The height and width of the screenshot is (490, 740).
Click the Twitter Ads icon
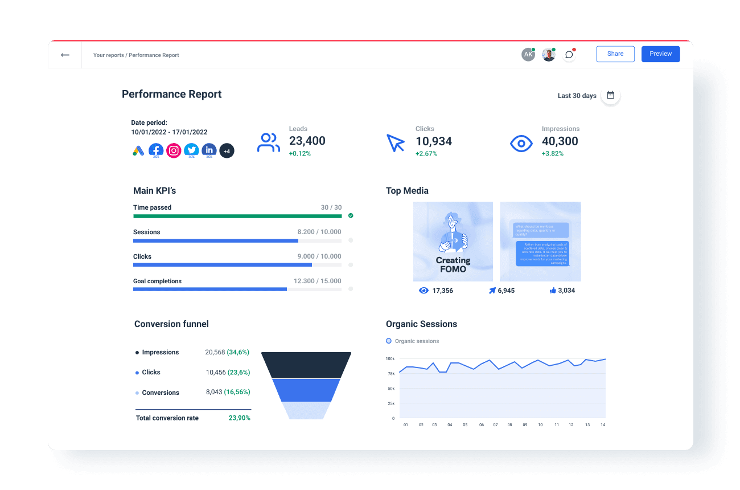191,150
